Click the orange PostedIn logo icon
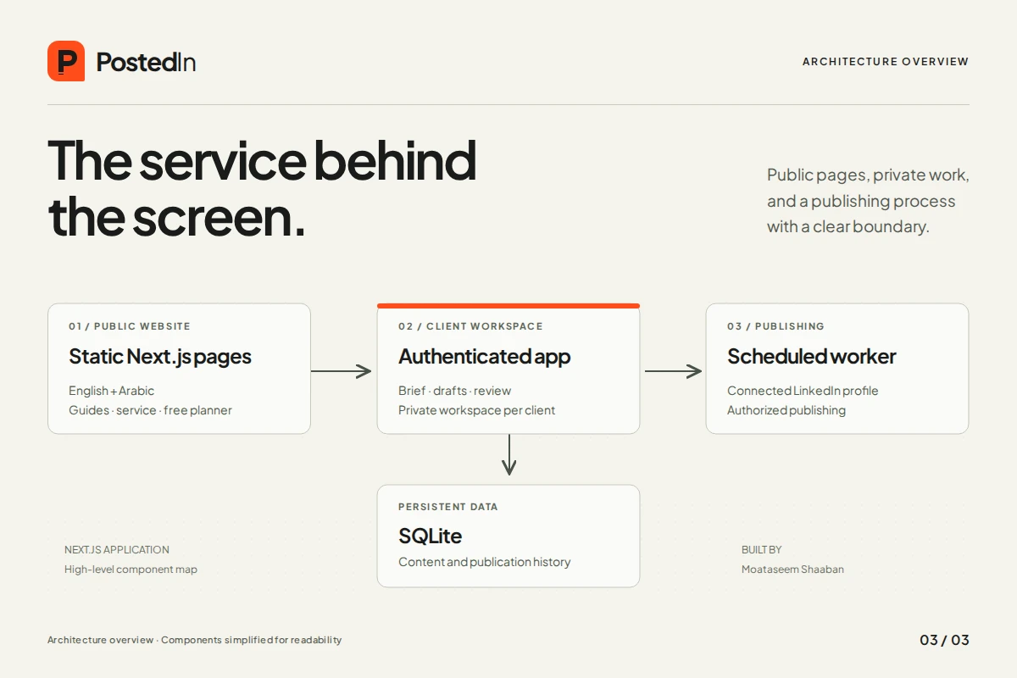 (x=66, y=61)
